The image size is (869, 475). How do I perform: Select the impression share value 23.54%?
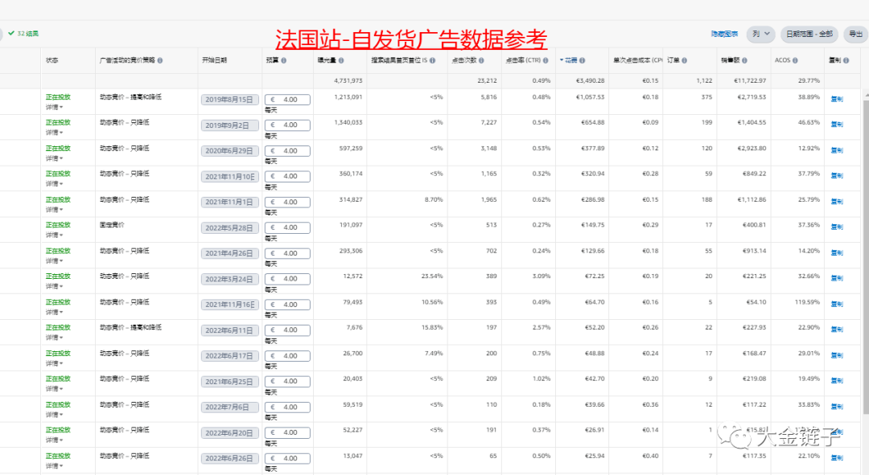(x=432, y=276)
